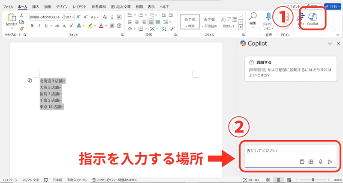Open Copilot pane options chevron

tap(330, 44)
